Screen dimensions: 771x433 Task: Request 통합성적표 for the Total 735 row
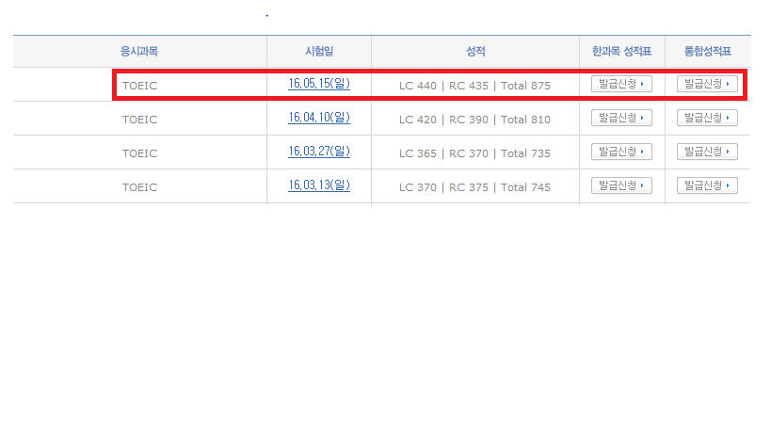[x=707, y=152]
